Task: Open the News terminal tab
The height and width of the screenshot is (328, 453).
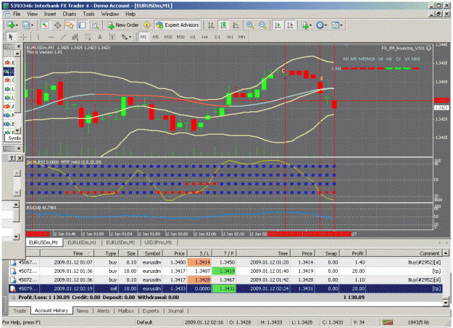Action: pos(83,311)
